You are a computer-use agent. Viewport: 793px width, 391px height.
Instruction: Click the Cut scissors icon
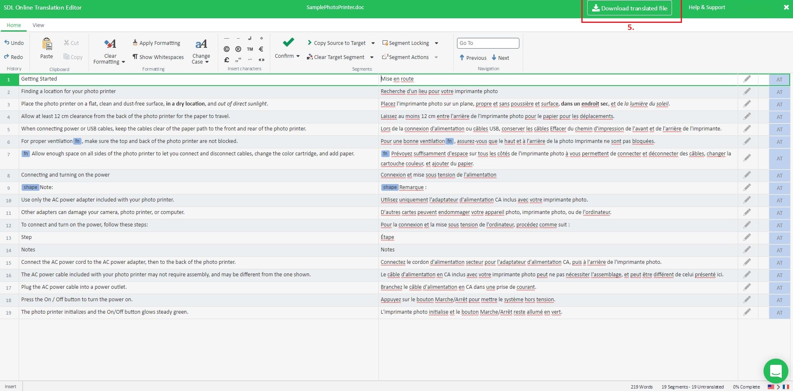[x=67, y=43]
